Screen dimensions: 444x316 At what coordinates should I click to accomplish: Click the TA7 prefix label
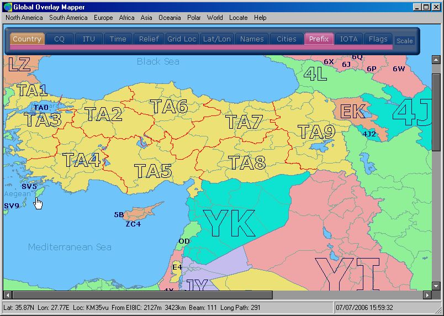(244, 122)
